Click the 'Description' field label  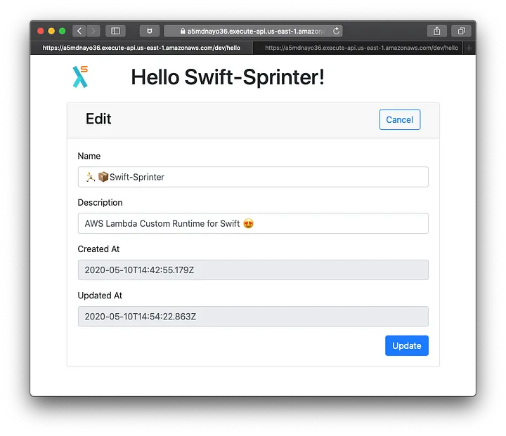[x=100, y=202]
